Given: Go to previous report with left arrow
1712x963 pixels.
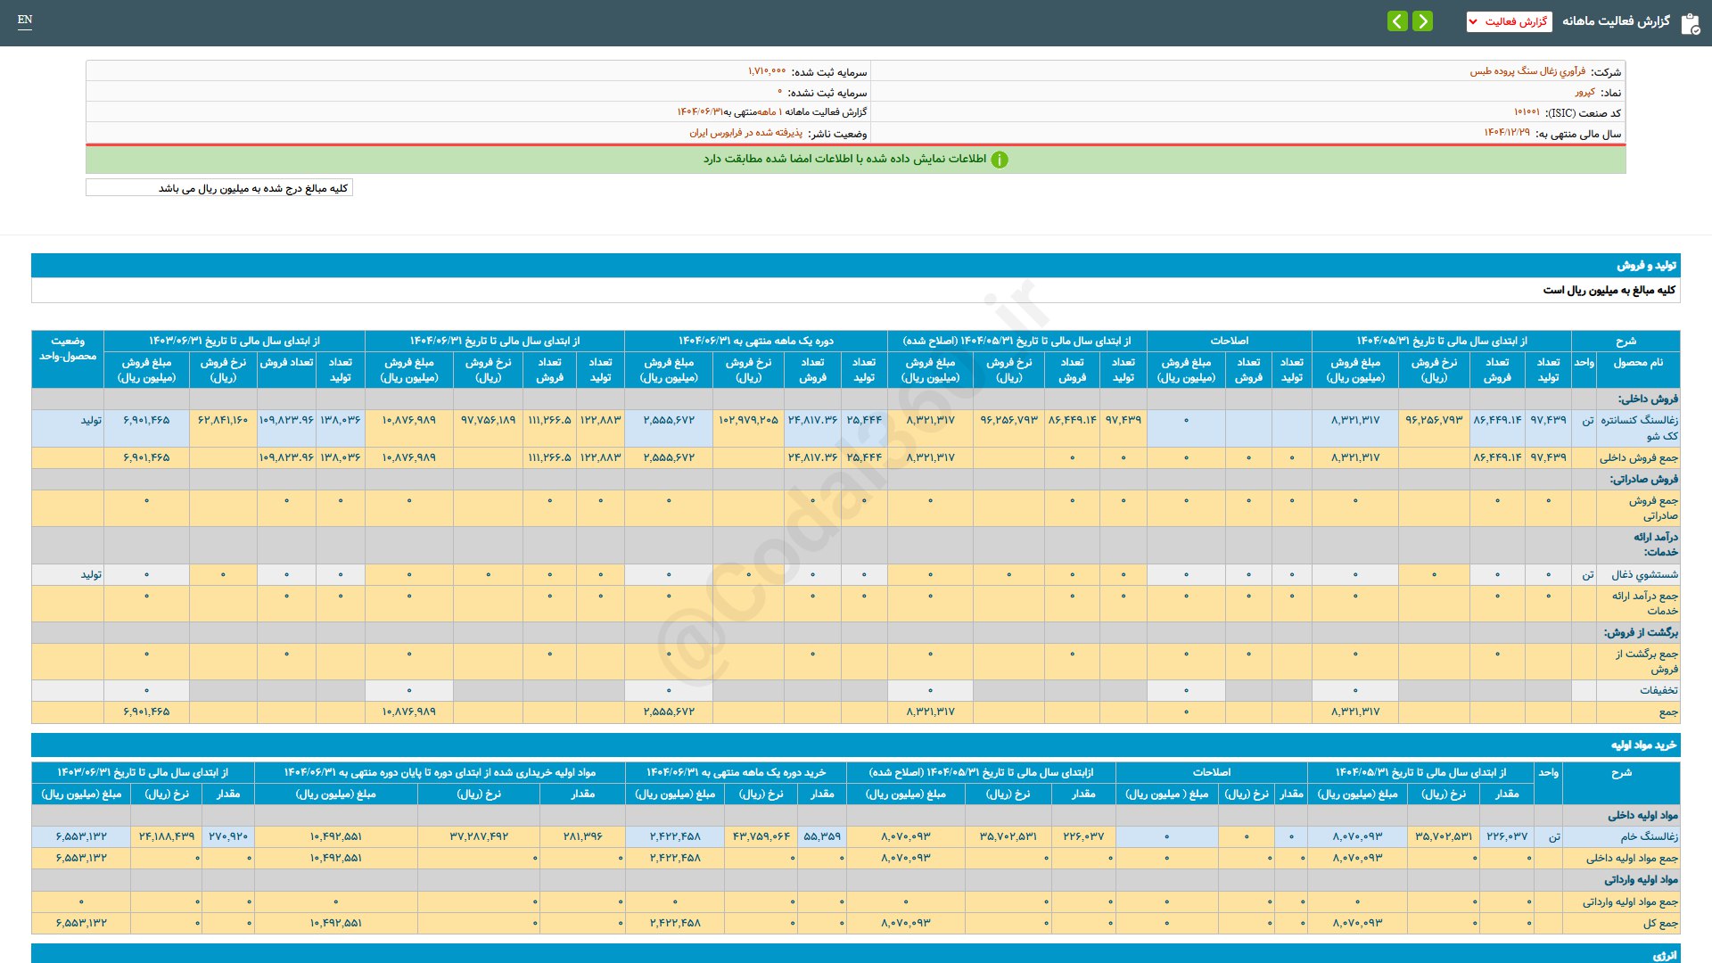Looking at the screenshot, I should [x=1397, y=21].
